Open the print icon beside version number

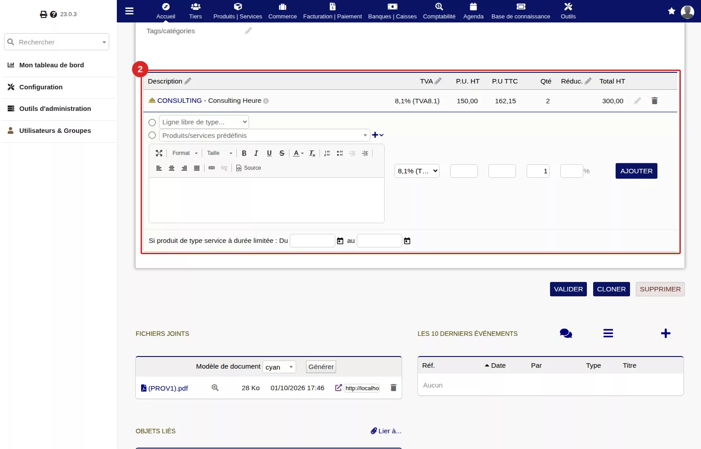(x=44, y=14)
